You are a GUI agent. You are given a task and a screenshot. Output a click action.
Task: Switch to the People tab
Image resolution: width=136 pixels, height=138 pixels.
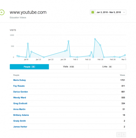29,67
